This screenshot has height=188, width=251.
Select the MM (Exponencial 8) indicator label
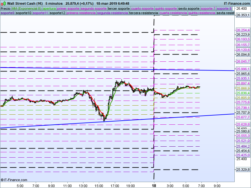tap(26, 8)
